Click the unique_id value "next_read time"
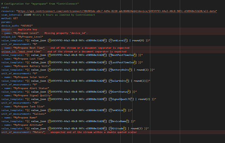The image size is (225, 143). [x=30, y=51]
